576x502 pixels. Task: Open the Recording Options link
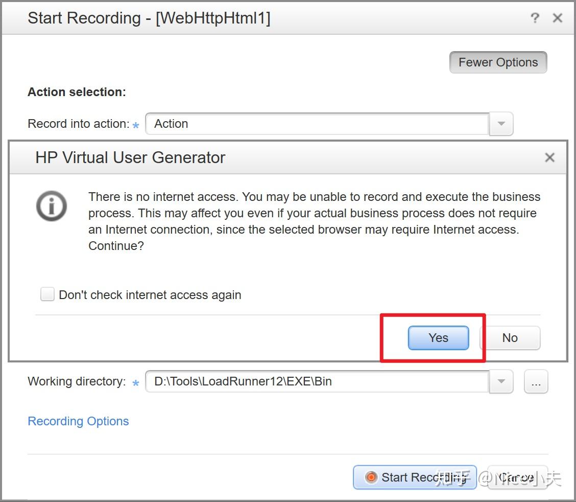click(78, 421)
